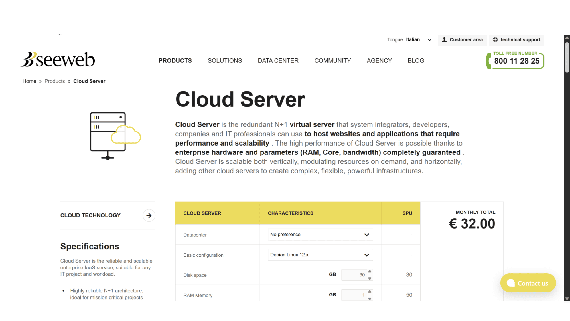Click the cloud server illustration
570x321 pixels.
[x=115, y=136]
